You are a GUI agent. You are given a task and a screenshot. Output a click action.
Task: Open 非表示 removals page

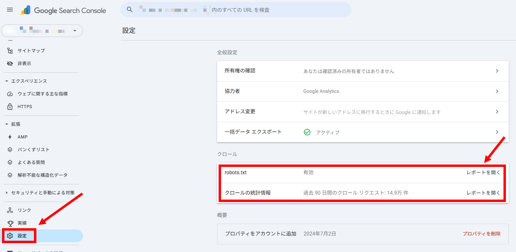coord(24,64)
